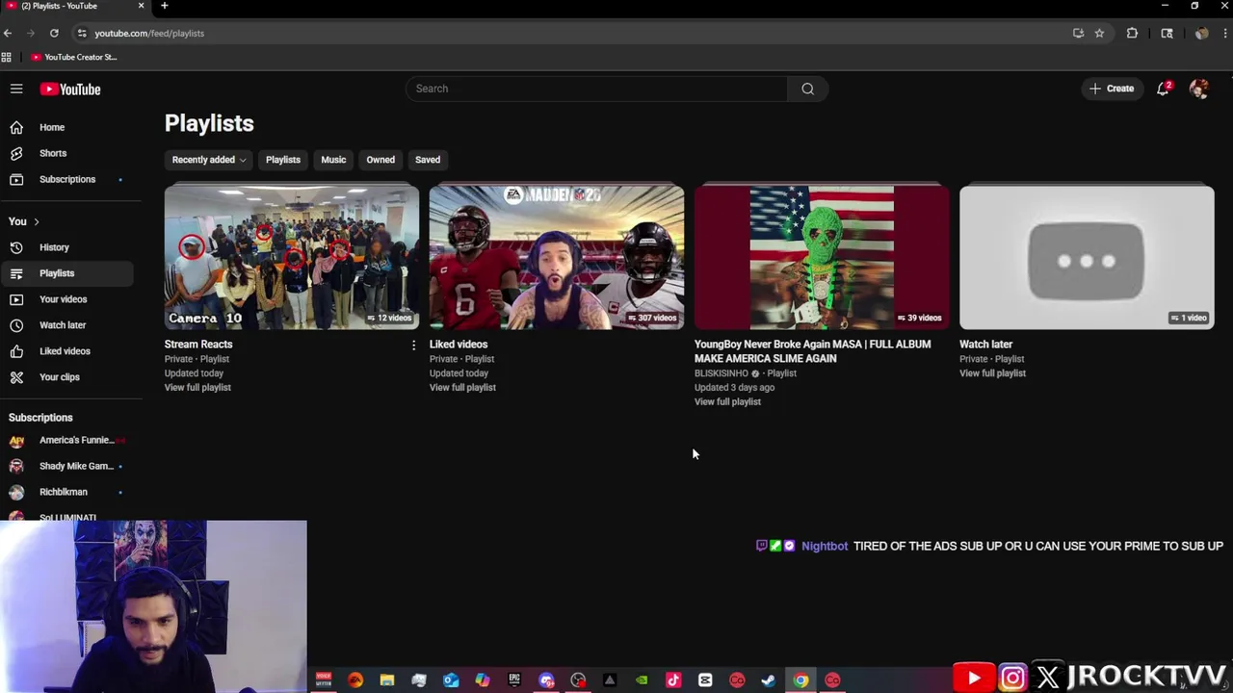Open Chrome three-dot menu

pos(1225,33)
